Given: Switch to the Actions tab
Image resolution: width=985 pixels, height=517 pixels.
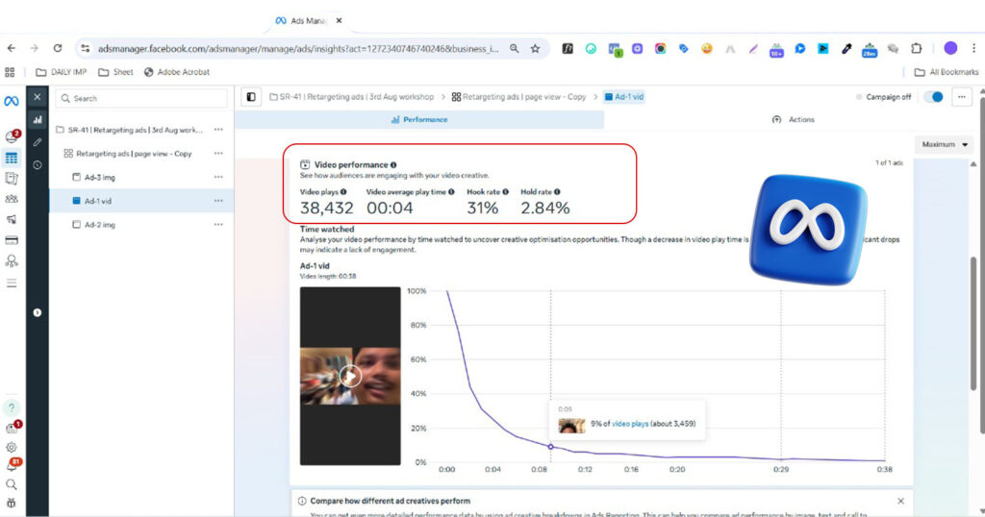Looking at the screenshot, I should (x=793, y=120).
